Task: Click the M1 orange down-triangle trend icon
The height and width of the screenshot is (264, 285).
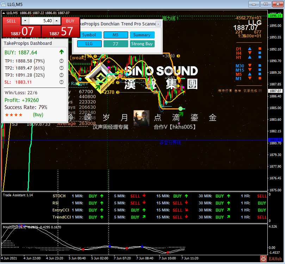Action: [x=250, y=78]
